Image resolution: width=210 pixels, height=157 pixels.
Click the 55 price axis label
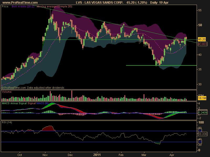click(200, 10)
